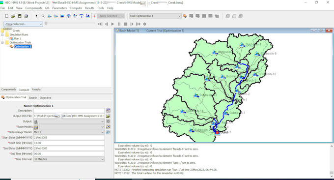334x180 pixels.
Task: Open the Components menu
Action: click(34, 8)
